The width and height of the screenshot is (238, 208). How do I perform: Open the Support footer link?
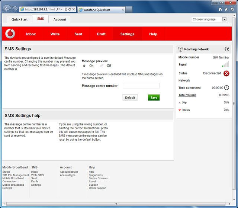click(93, 185)
